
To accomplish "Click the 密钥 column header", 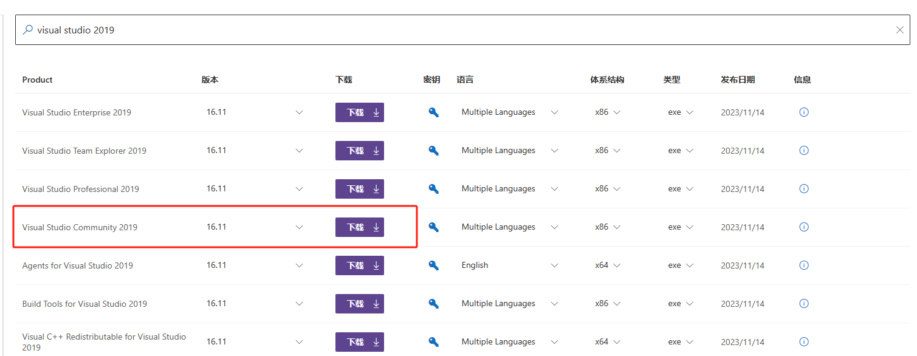I will click(431, 80).
